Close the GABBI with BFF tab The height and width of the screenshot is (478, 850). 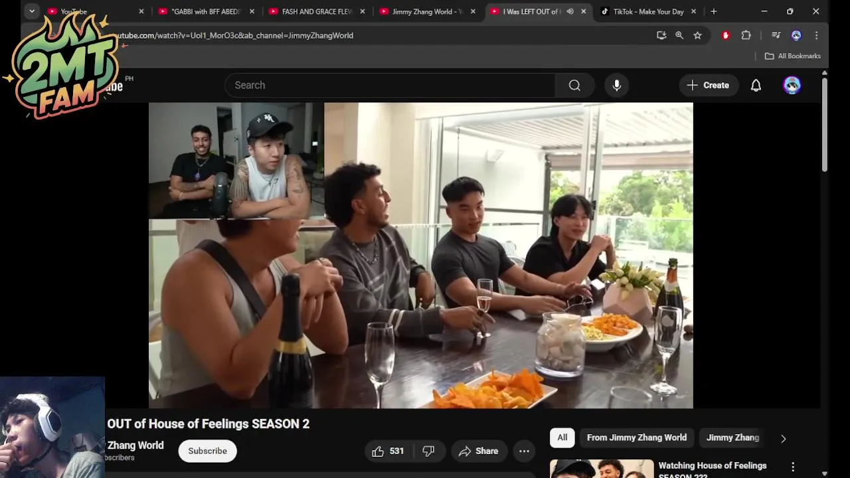[253, 11]
